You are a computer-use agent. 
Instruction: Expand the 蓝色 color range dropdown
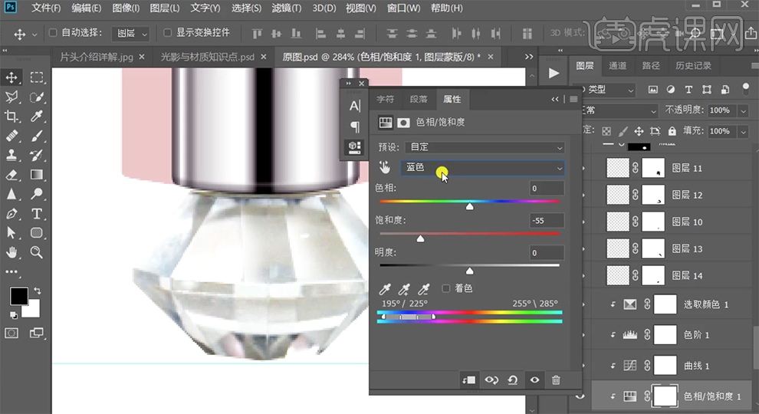tap(483, 168)
